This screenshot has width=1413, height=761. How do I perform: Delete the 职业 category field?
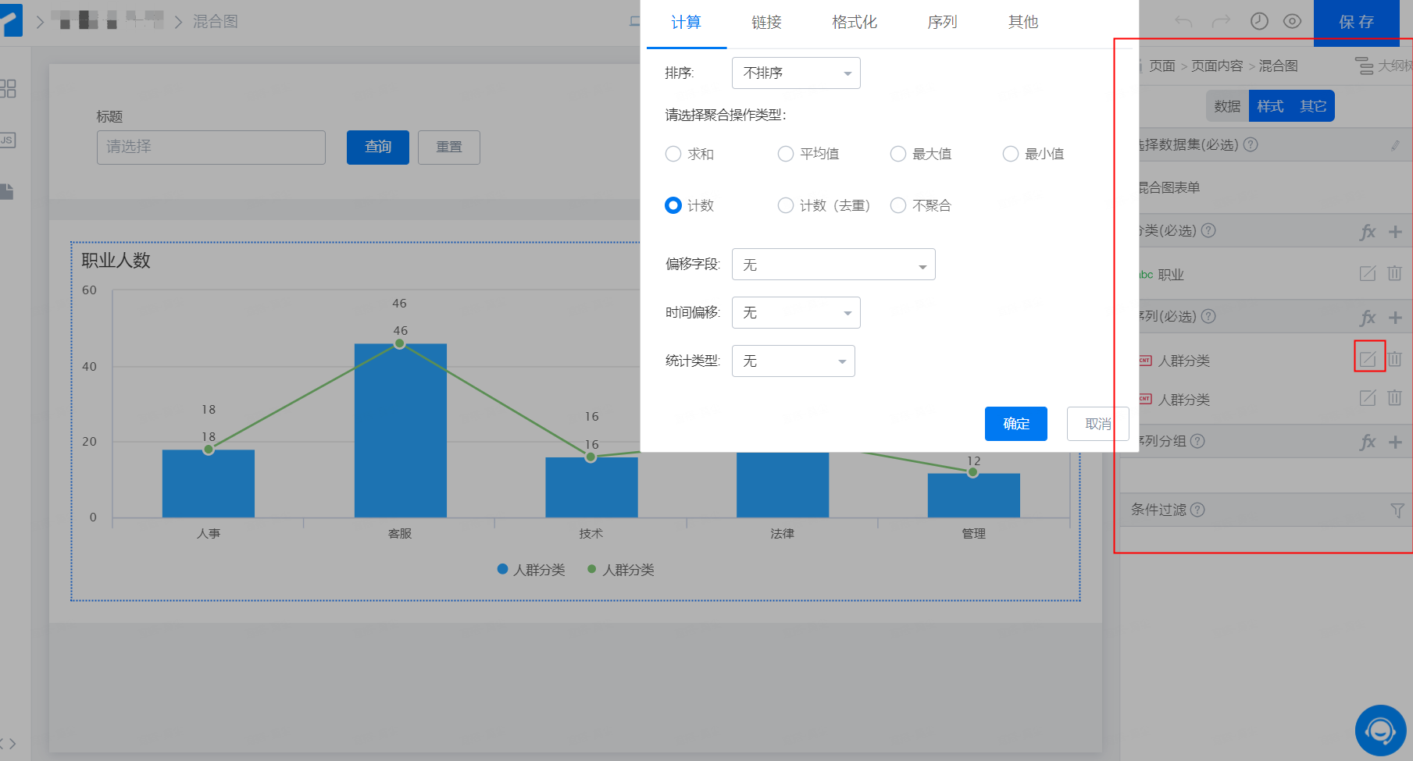pyautogui.click(x=1394, y=274)
